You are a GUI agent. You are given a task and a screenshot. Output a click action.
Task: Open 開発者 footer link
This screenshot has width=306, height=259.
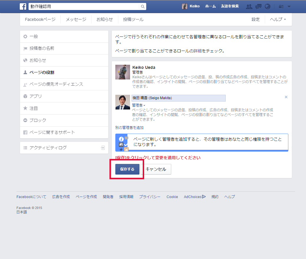tap(108, 197)
